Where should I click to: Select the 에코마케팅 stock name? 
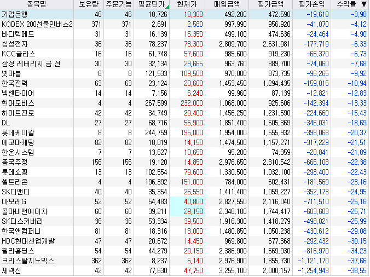point(18,142)
